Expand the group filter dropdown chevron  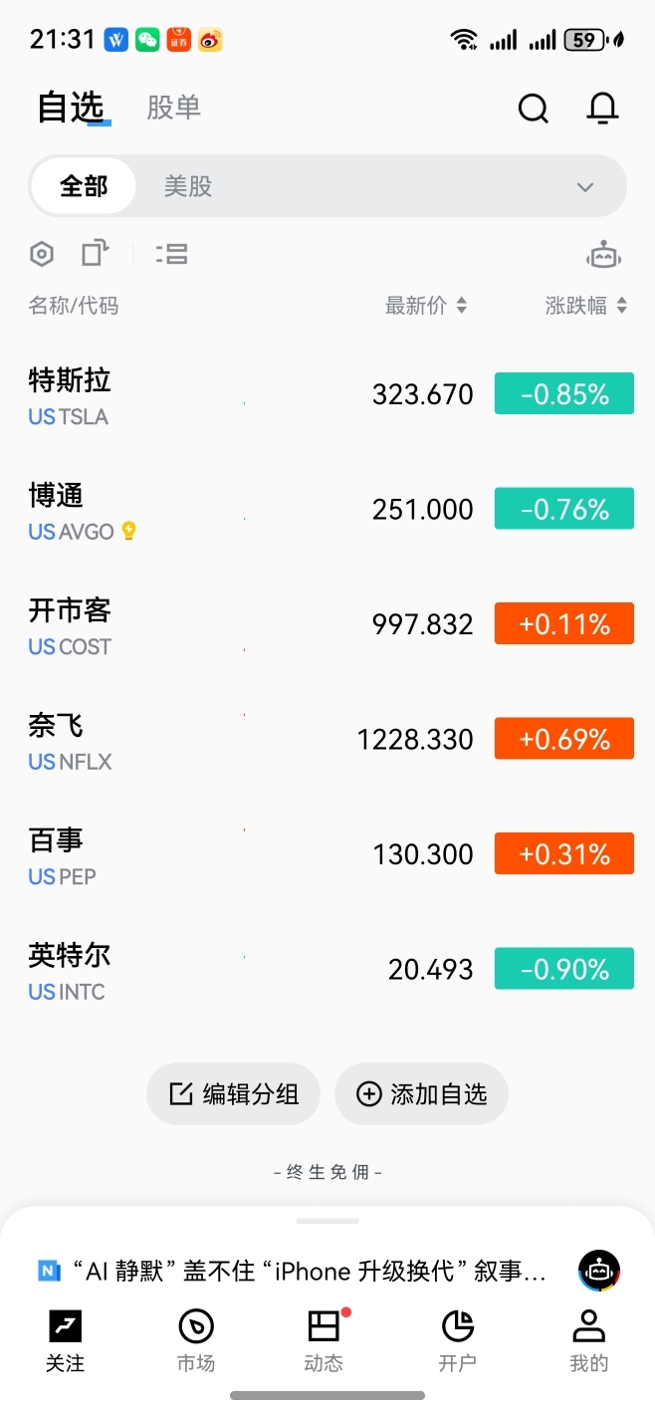585,187
